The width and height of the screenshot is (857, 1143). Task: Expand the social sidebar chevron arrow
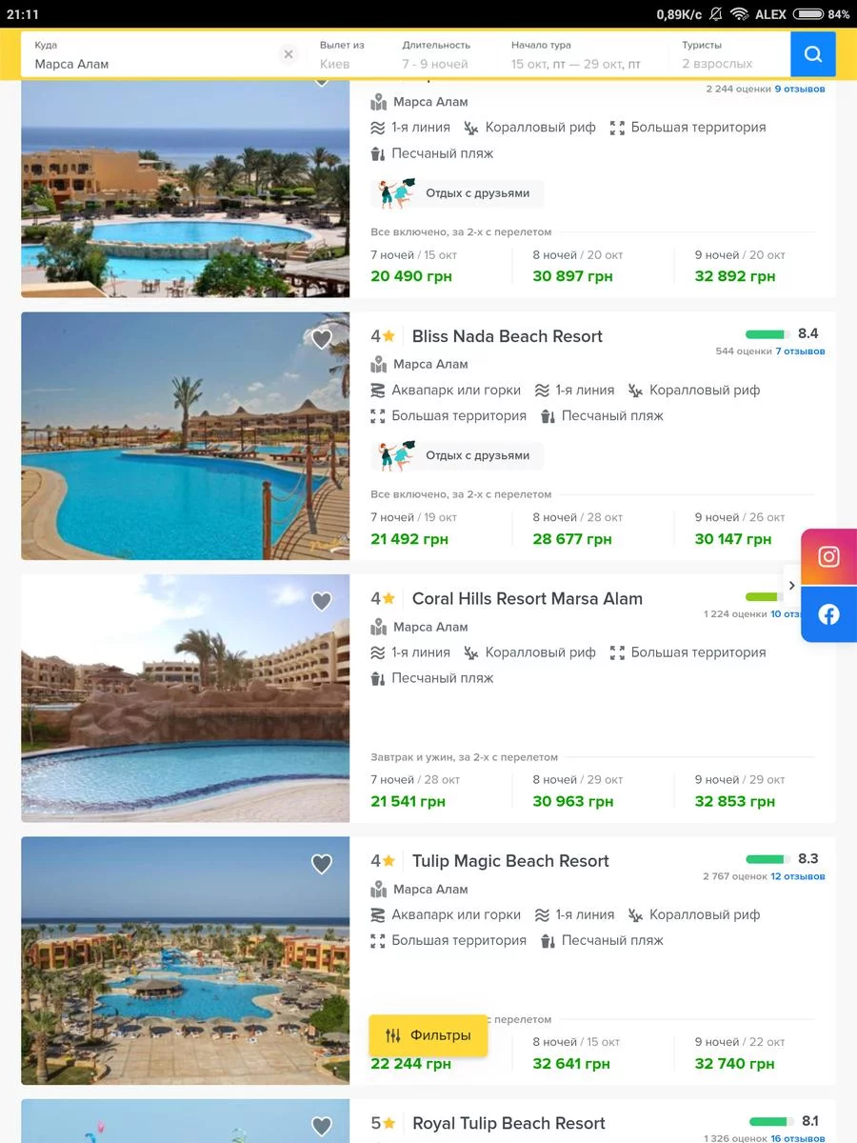pos(791,586)
